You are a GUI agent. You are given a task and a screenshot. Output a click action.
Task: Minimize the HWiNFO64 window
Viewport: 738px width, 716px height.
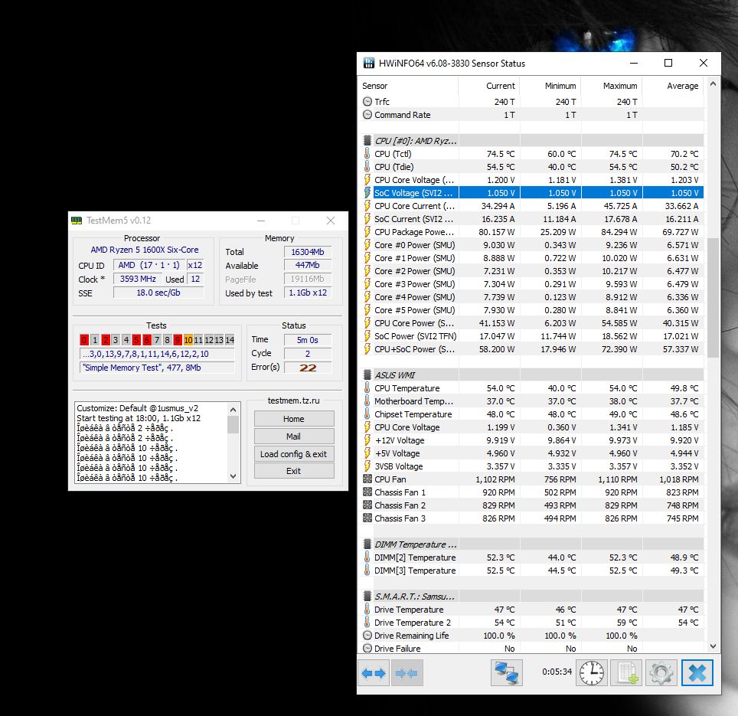coord(634,63)
